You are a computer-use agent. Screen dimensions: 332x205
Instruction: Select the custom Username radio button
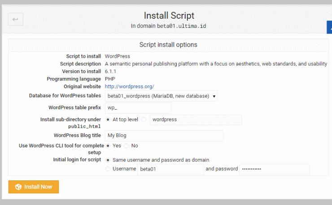point(108,169)
